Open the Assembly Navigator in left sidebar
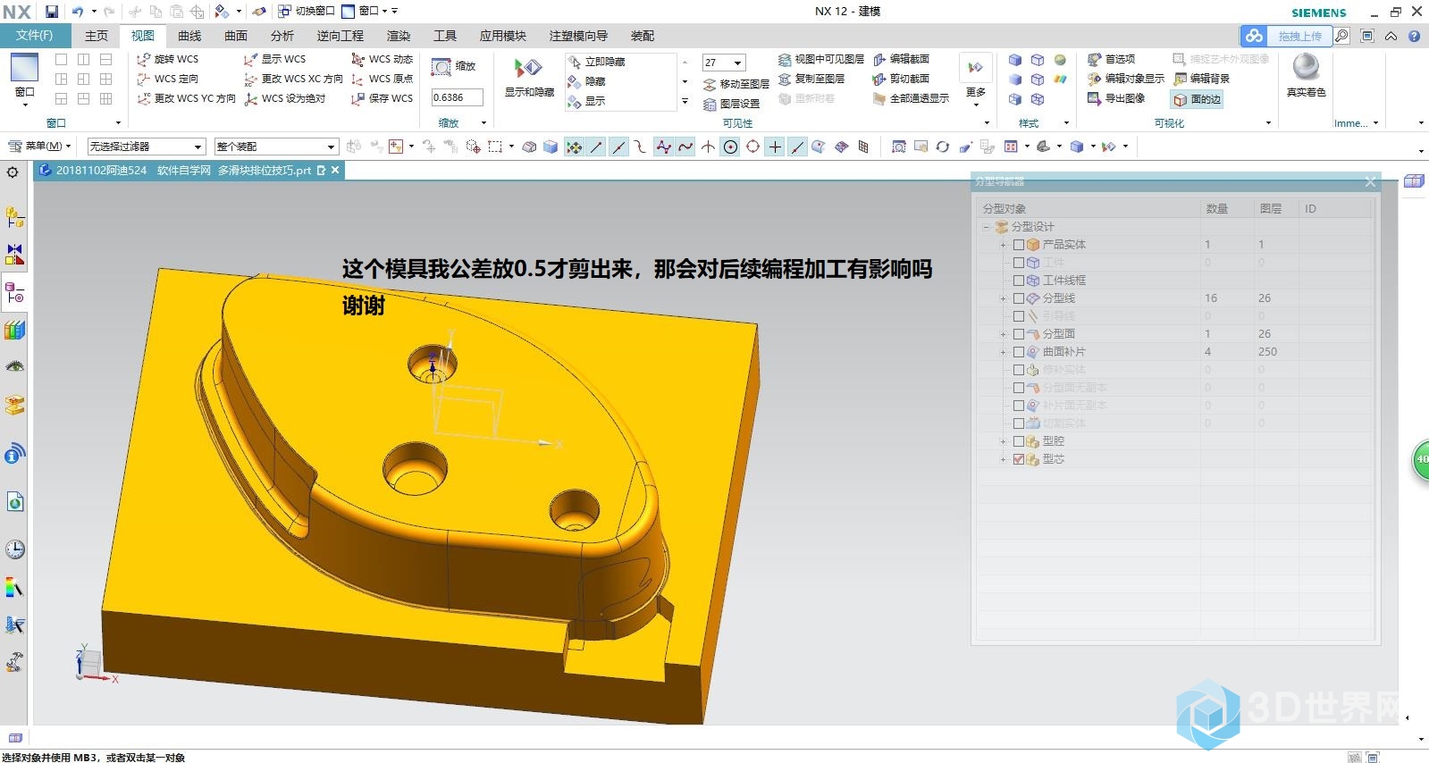This screenshot has height=763, width=1429. tap(14, 216)
